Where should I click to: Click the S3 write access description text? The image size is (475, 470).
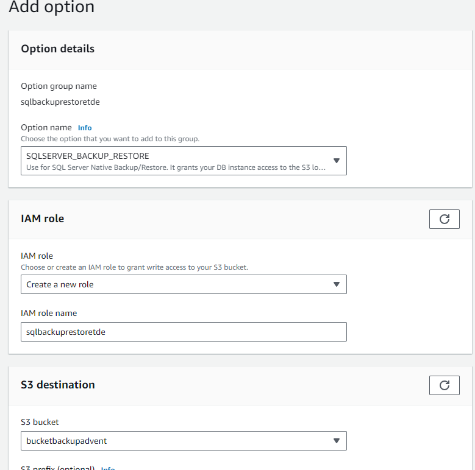[134, 267]
